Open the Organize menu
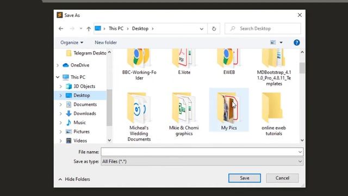The height and width of the screenshot is (196, 348). pyautogui.click(x=72, y=42)
